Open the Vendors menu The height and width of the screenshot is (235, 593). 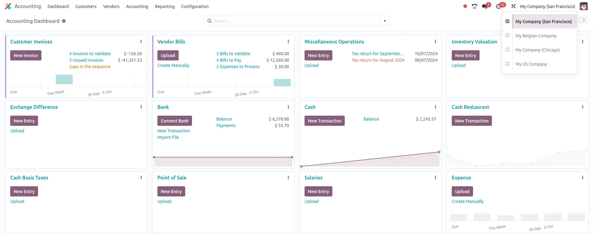[111, 6]
